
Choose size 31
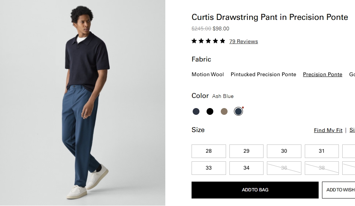[322, 151]
